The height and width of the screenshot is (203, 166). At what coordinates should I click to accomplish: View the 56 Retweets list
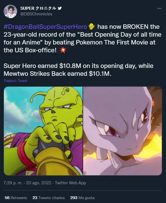[x=16, y=198]
